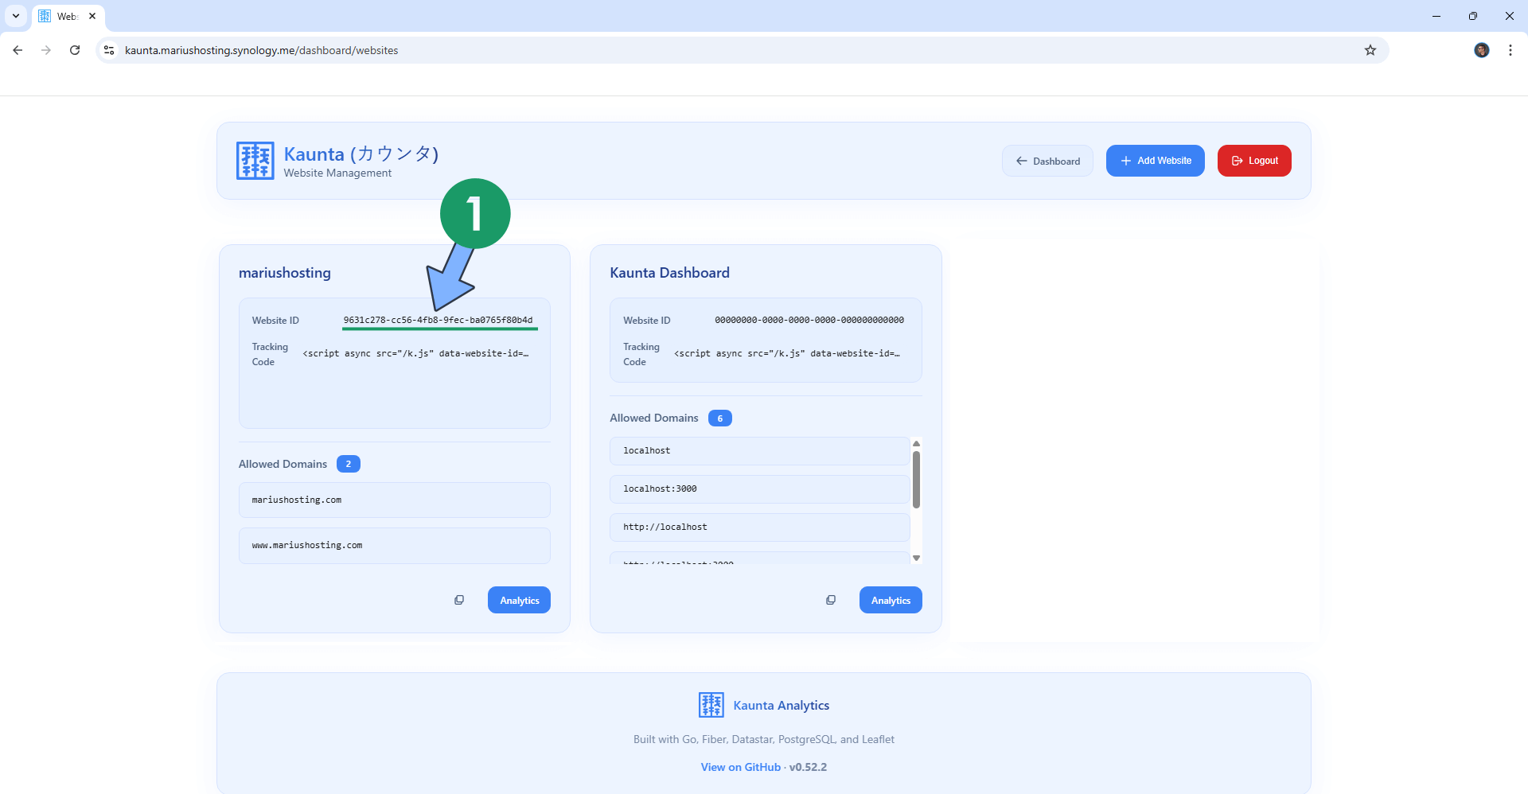Open Chrome's three-dot menu
Image resolution: width=1528 pixels, height=794 pixels.
click(1510, 49)
